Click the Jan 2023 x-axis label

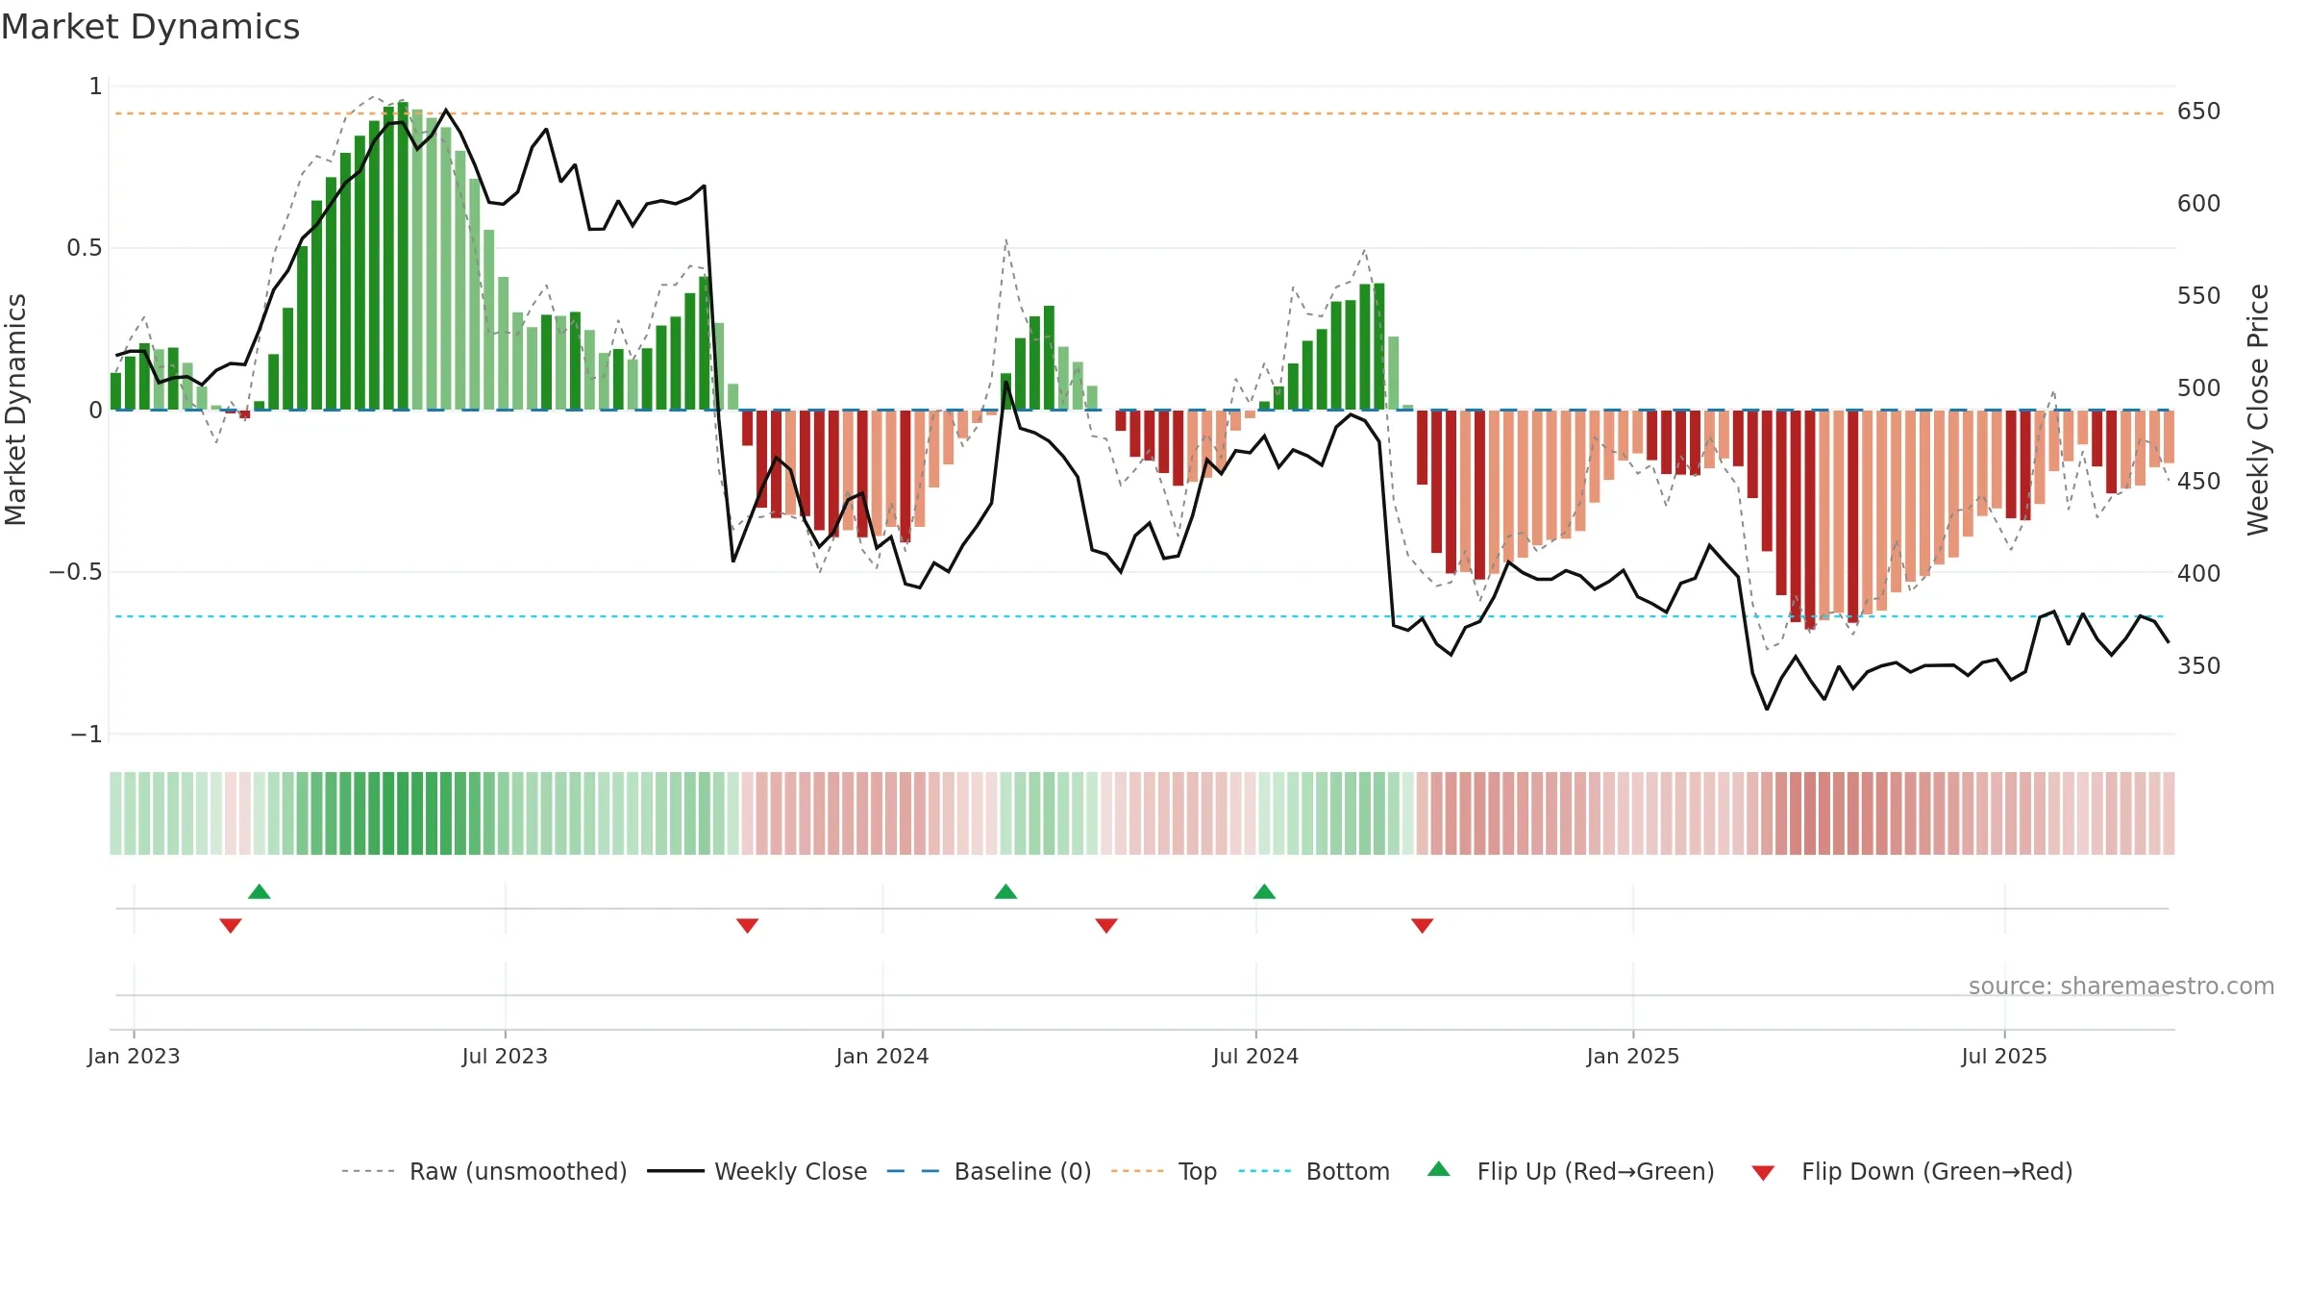[134, 1056]
